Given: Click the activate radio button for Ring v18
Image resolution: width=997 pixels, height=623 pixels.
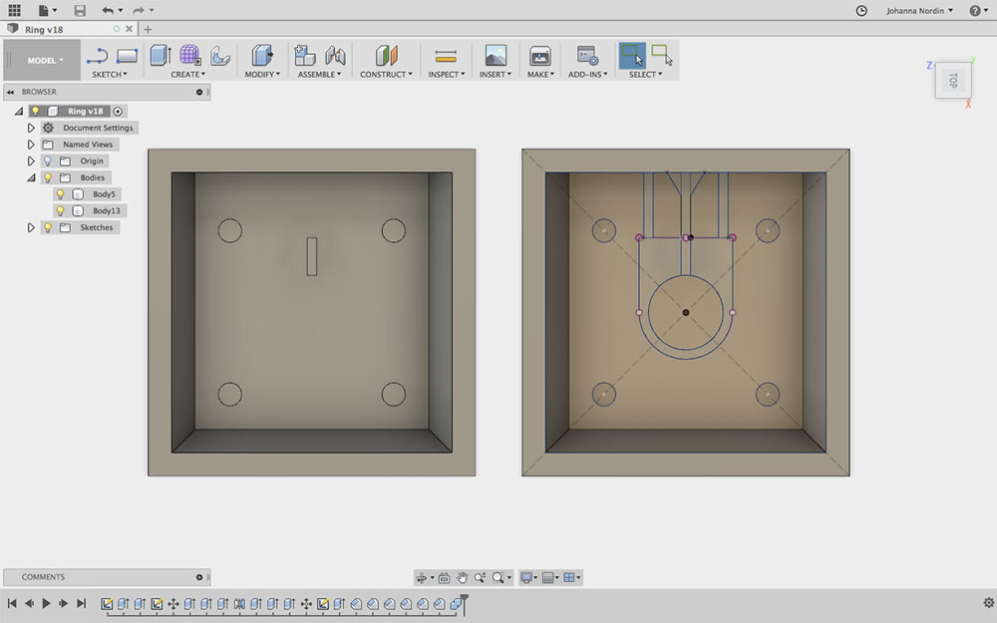Looking at the screenshot, I should pos(118,112).
